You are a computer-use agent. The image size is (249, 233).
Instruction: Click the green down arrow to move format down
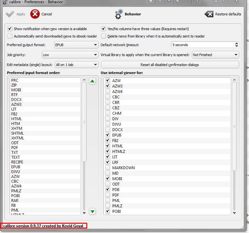click(x=92, y=212)
